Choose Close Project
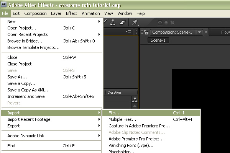This screenshot has height=153, width=230. click(x=51, y=64)
